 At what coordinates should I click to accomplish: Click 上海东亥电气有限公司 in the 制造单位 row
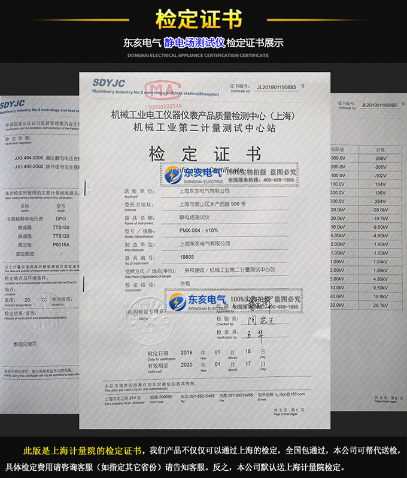coord(205,244)
